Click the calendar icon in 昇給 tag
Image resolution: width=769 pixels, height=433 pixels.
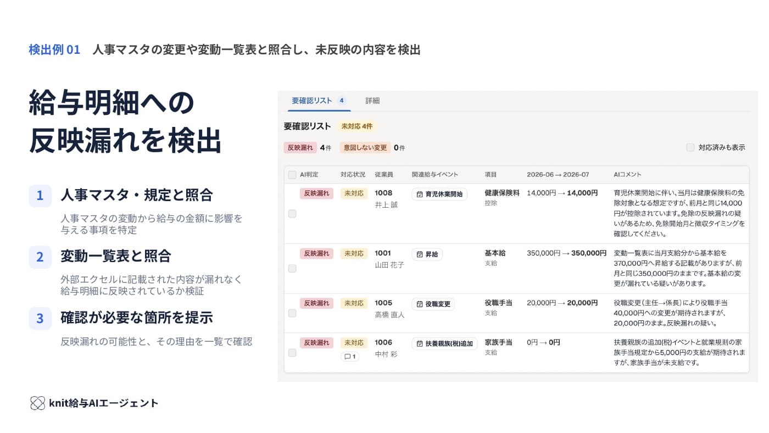[x=420, y=254]
